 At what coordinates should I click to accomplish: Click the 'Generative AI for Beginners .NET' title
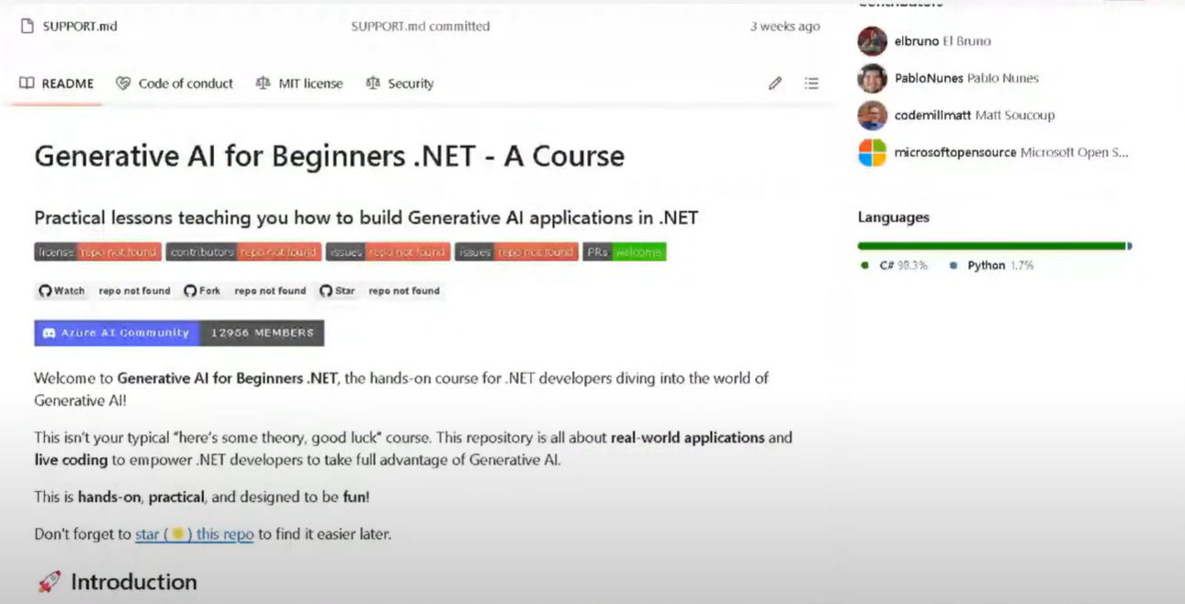(x=329, y=156)
